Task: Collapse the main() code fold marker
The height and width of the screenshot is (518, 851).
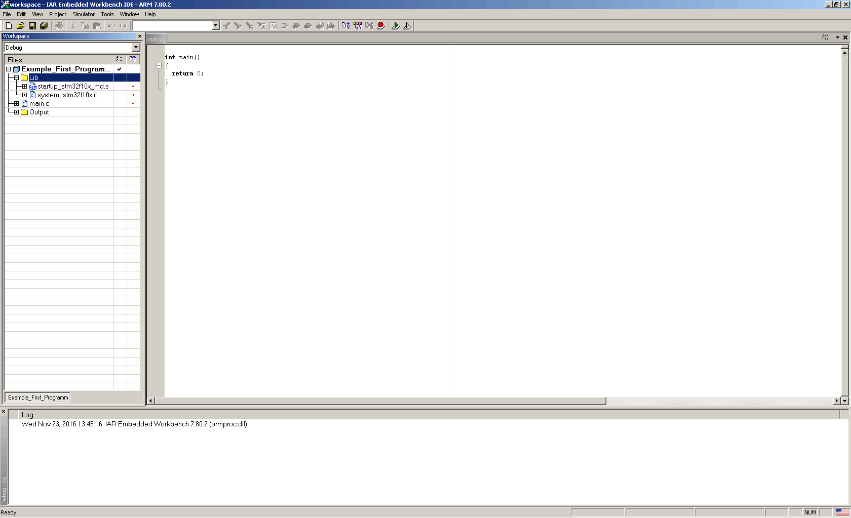Action: pyautogui.click(x=159, y=65)
